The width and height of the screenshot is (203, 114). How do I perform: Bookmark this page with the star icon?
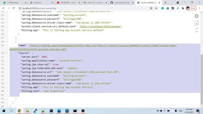coord(156,8)
